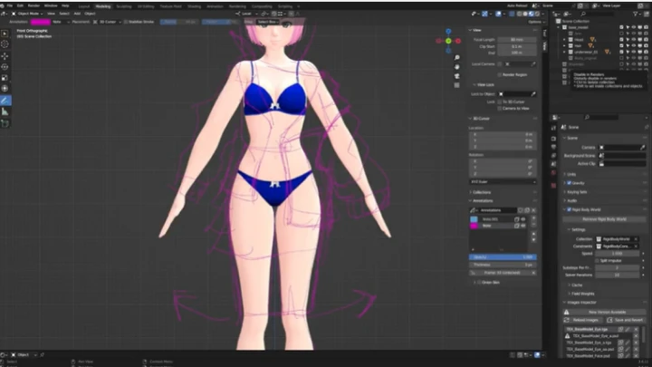Open the 3D Cursor placement dropdown
Image resolution: width=652 pixels, height=367 pixels.
107,22
